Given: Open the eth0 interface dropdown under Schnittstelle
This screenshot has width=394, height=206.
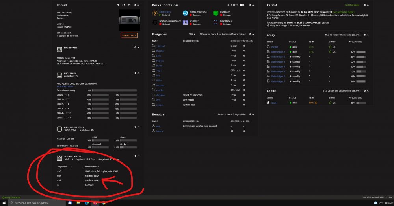Looking at the screenshot, I should point(69,159).
